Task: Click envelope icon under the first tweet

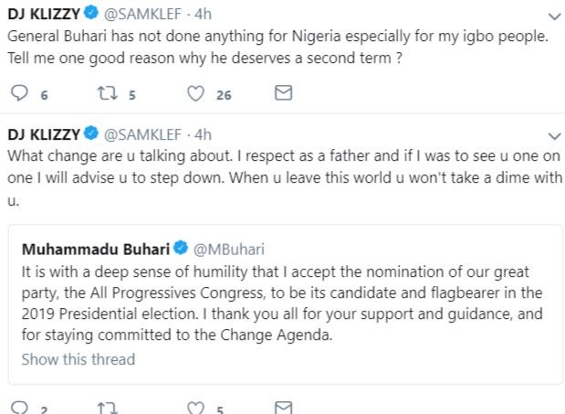Action: tap(283, 92)
